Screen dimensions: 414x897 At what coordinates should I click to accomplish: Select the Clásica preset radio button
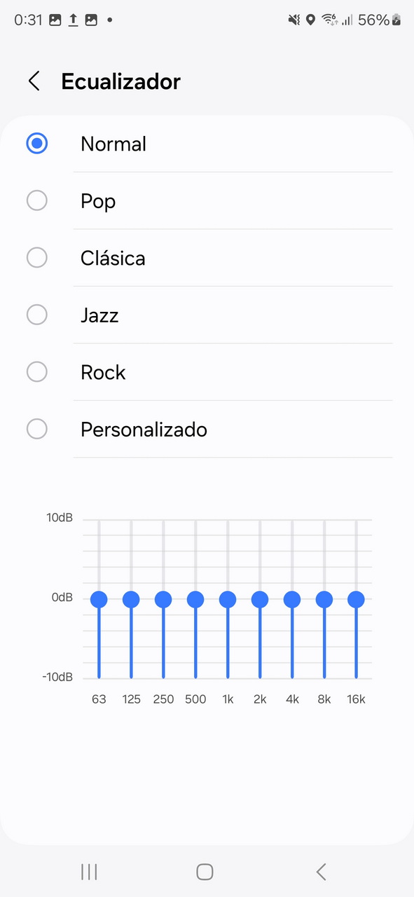click(36, 258)
